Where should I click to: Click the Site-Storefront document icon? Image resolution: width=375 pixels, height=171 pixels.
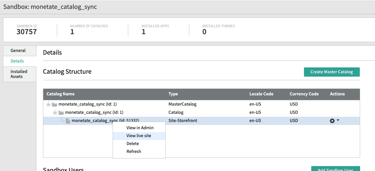pyautogui.click(x=68, y=121)
